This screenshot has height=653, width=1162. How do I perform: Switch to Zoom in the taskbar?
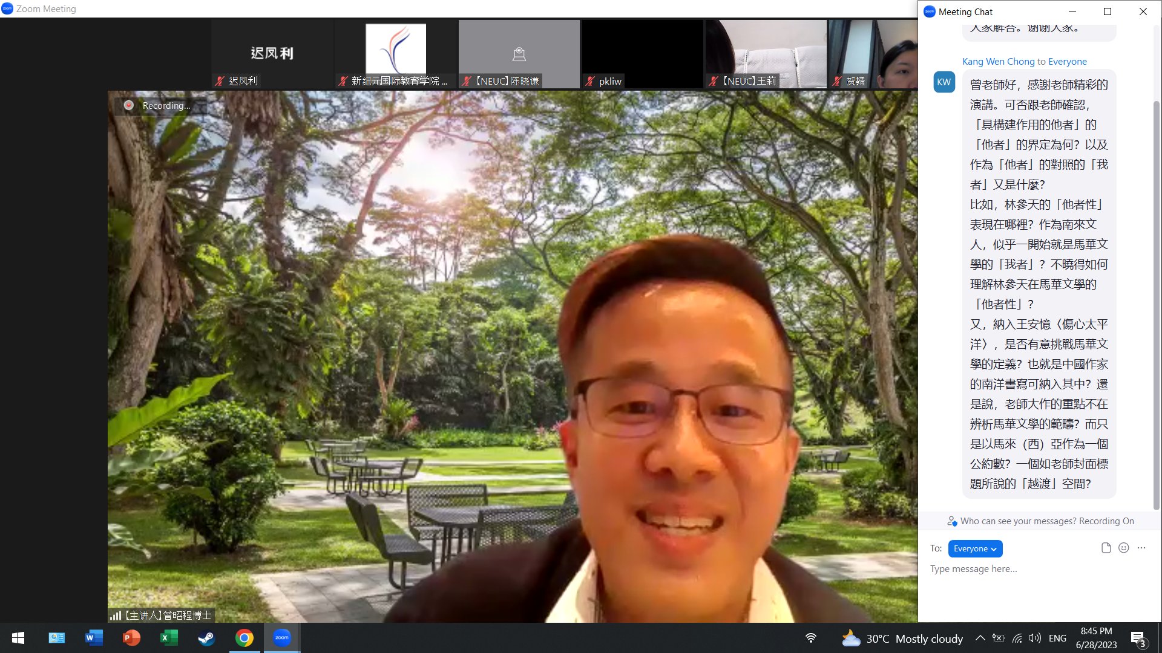click(x=282, y=638)
